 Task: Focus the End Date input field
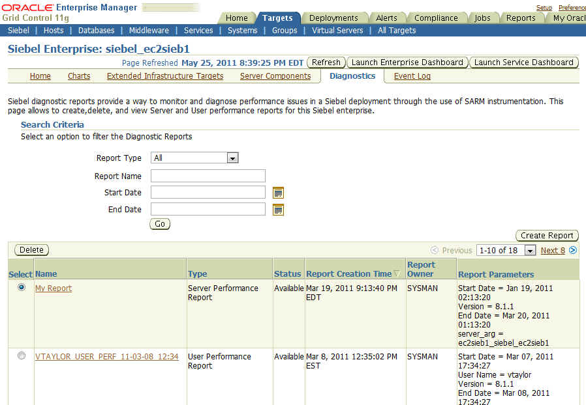(208, 209)
